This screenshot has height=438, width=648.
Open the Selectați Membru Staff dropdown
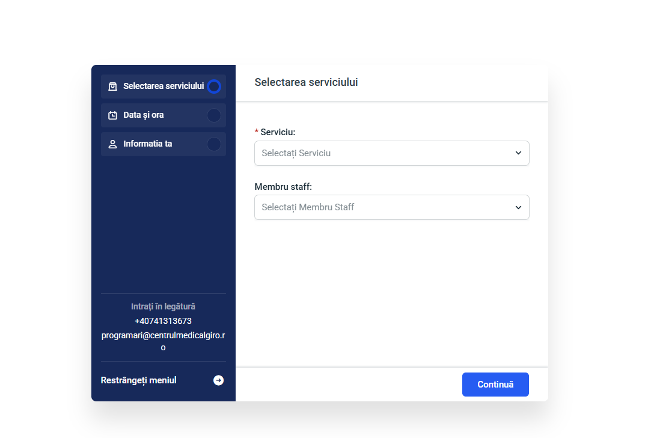click(392, 207)
